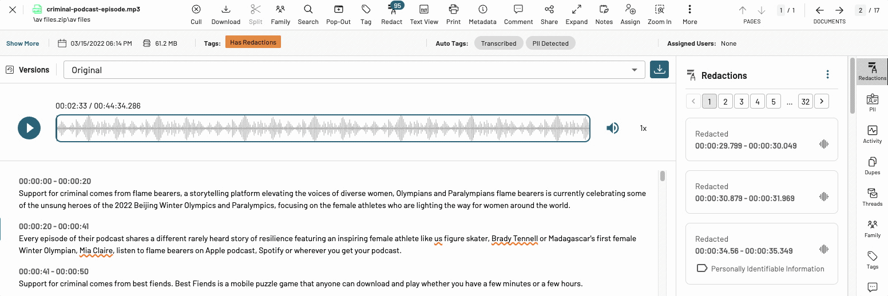Open the Tags sidebar tab
Viewport: 888px width, 296px height.
point(872,260)
